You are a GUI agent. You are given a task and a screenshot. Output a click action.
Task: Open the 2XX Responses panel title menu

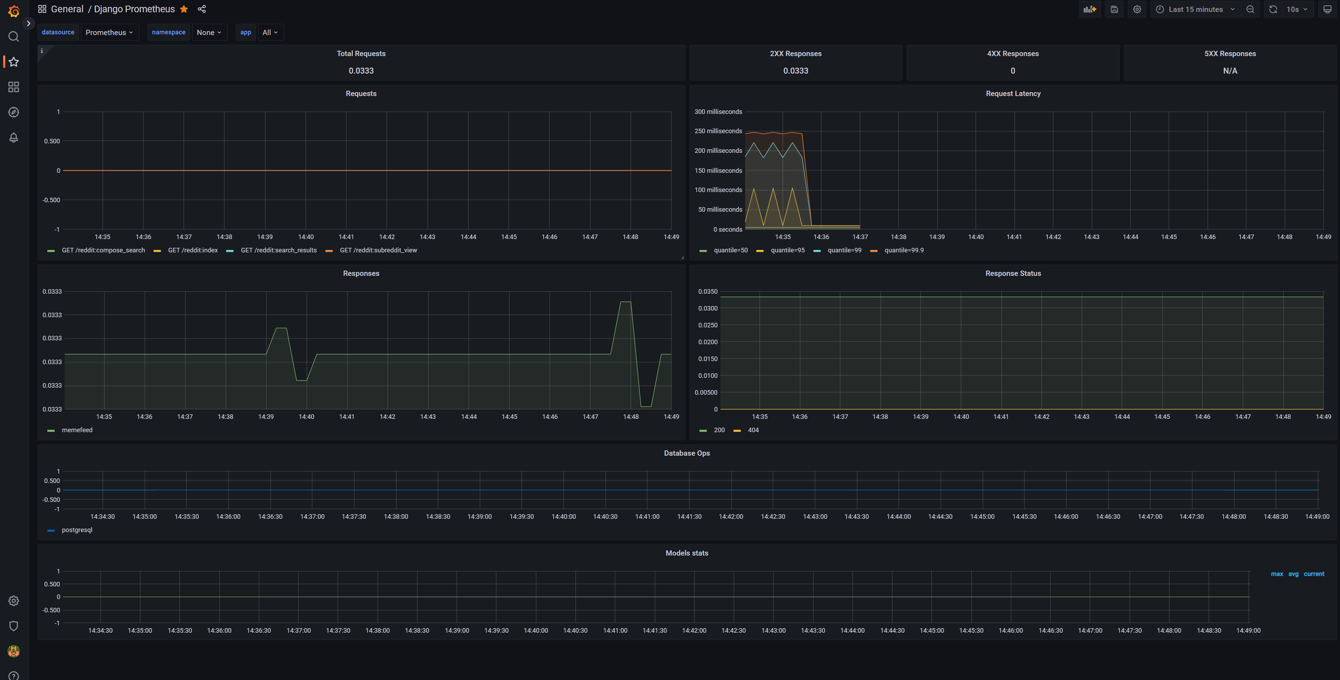coord(796,54)
